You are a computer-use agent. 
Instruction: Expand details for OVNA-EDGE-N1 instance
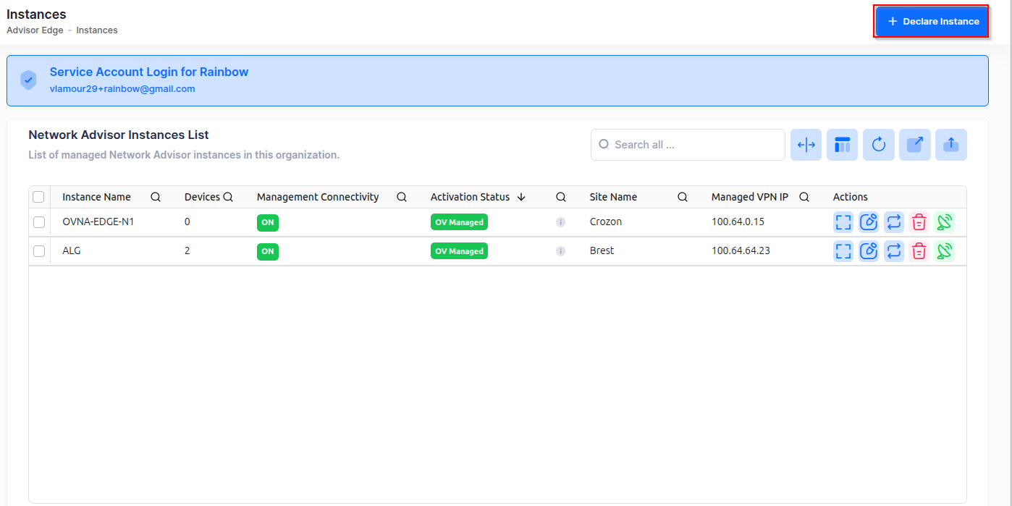843,222
